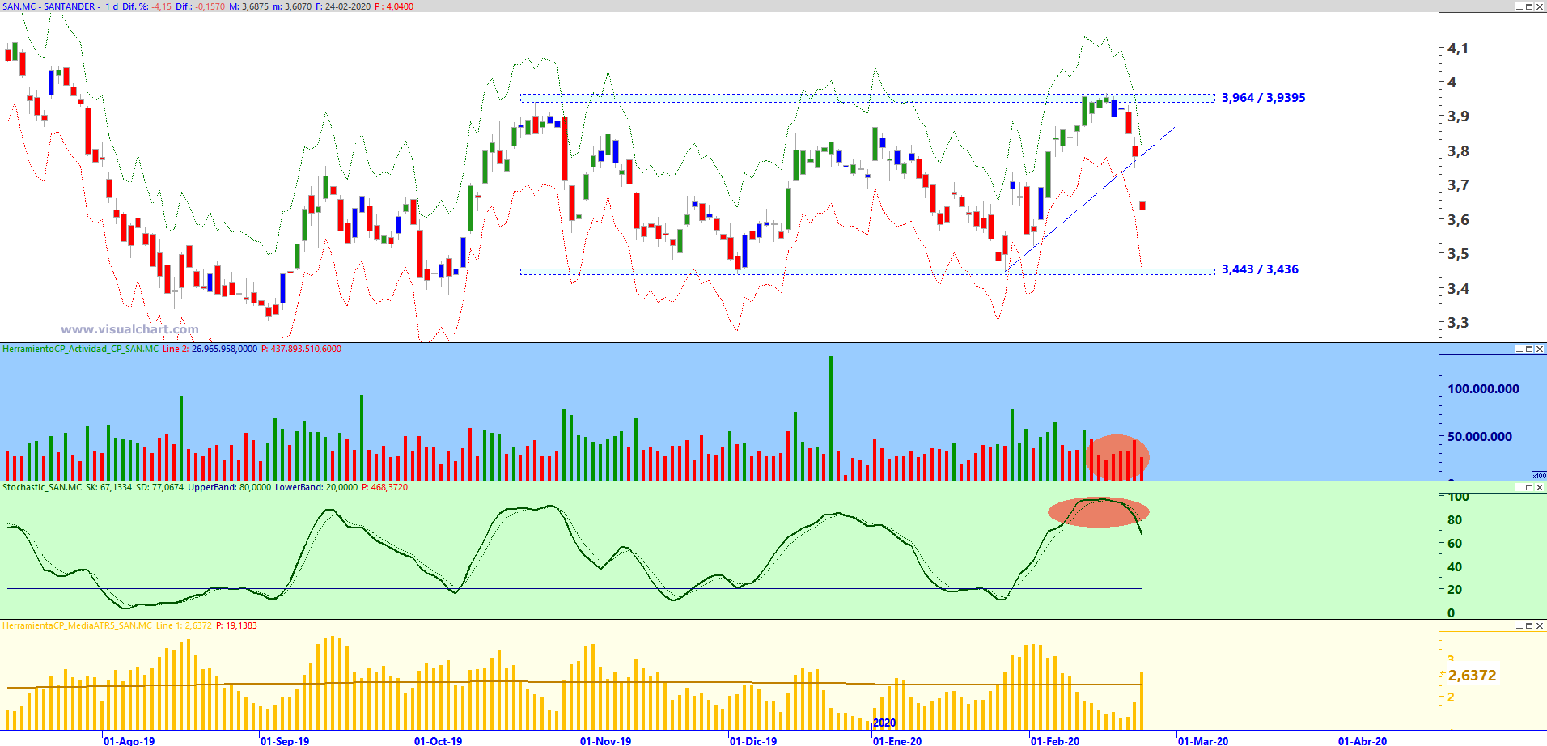The image size is (1547, 746).
Task: Close the MediaATR5 indicator panel
Action: (x=1540, y=625)
